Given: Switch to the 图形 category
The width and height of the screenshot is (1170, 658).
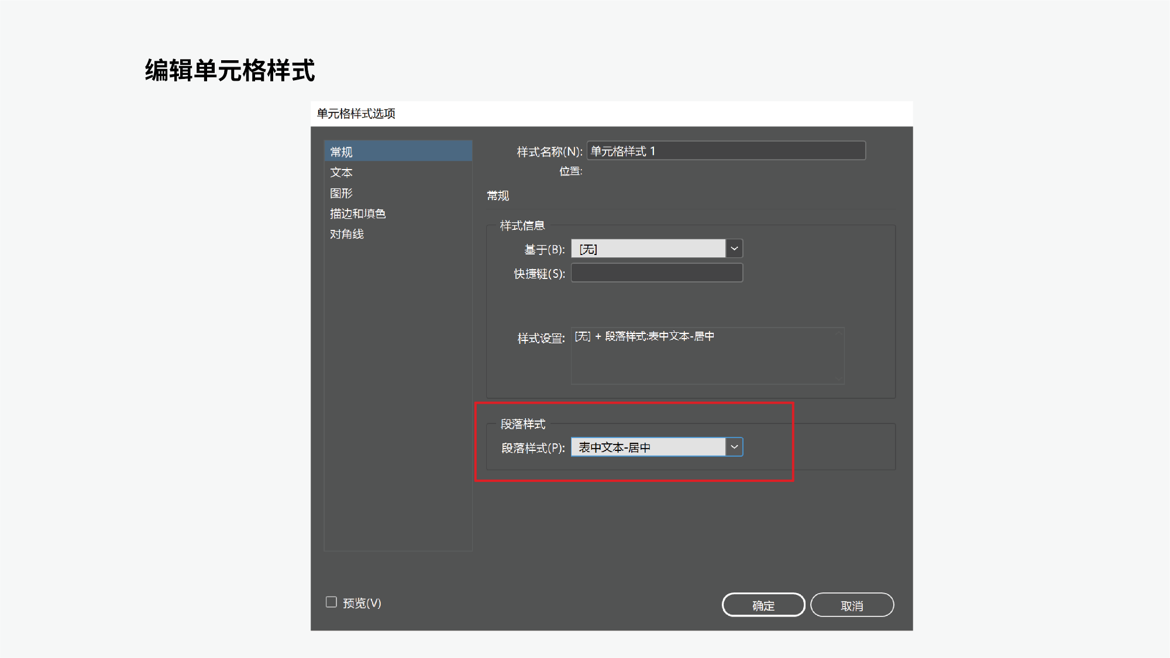Looking at the screenshot, I should click(398, 193).
